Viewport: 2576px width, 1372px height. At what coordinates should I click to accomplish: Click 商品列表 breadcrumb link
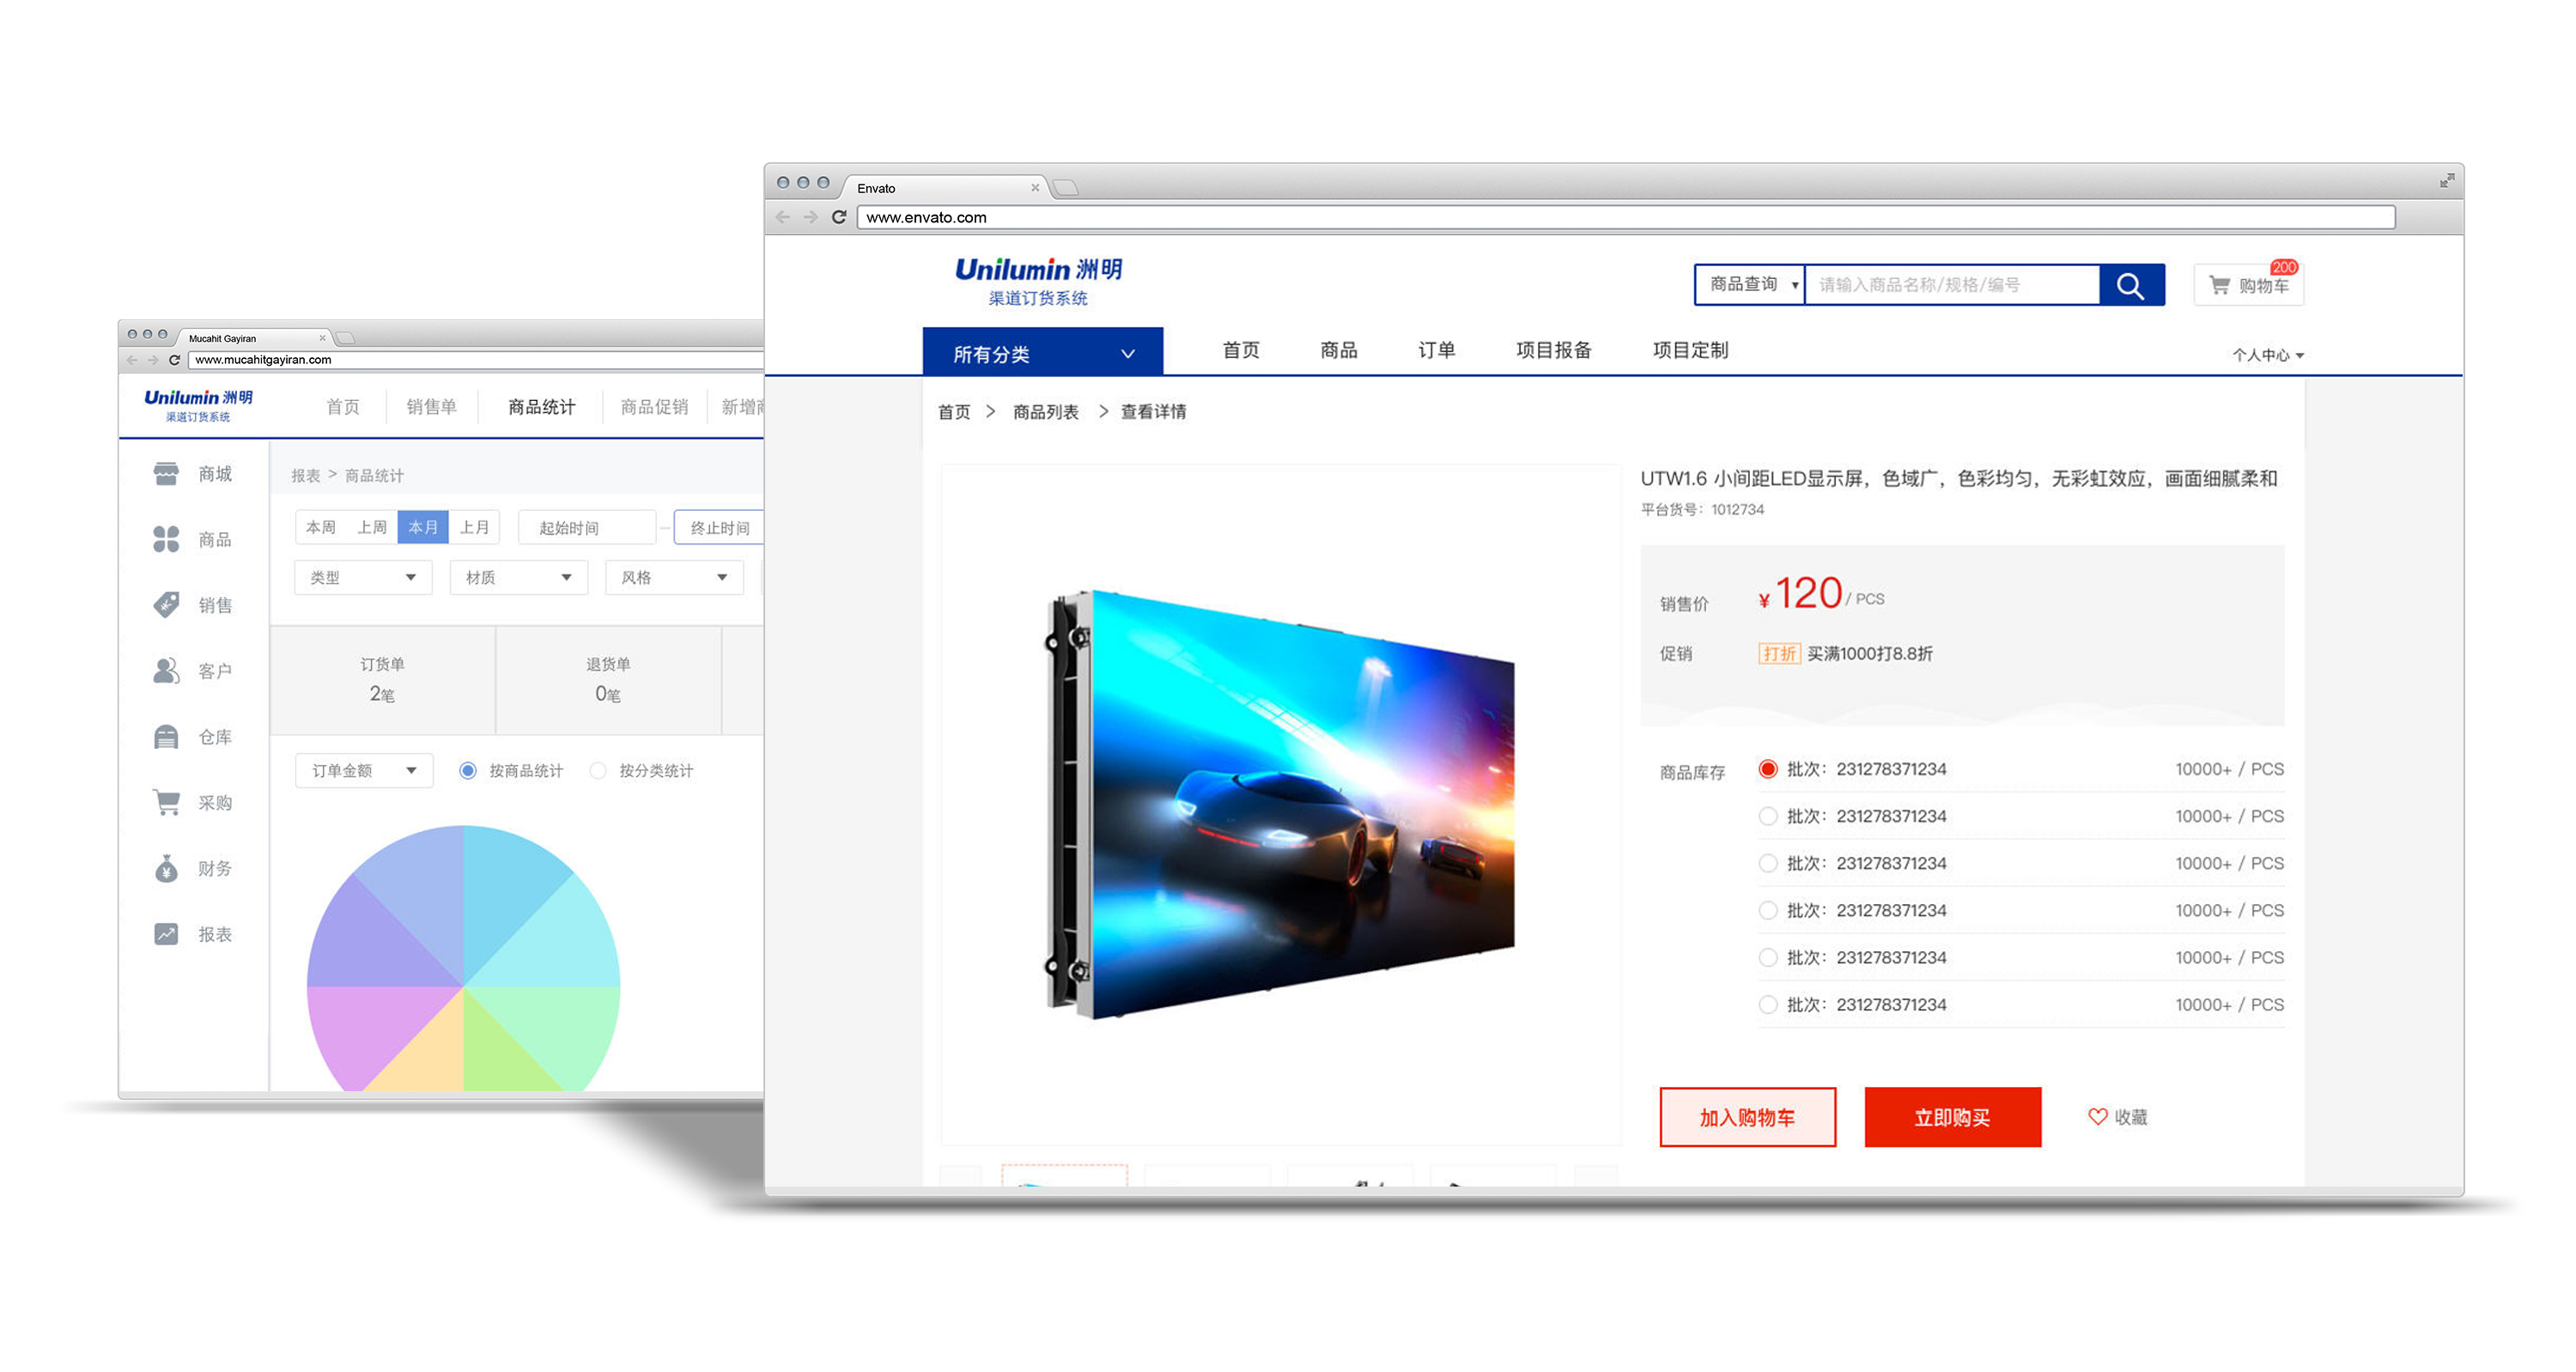[1045, 412]
